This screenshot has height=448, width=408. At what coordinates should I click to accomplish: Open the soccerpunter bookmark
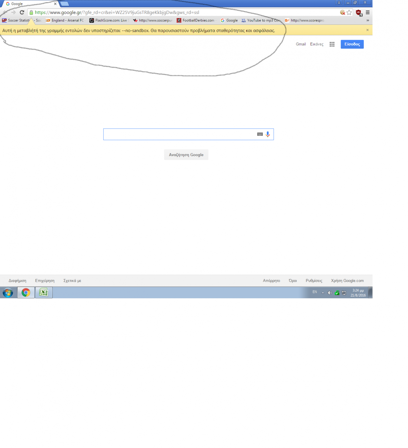click(153, 20)
